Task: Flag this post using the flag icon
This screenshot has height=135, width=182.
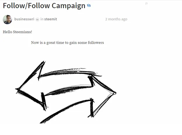Action: (146, 4)
